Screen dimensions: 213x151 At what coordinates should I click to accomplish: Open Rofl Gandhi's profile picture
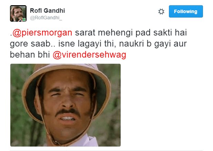point(18,13)
